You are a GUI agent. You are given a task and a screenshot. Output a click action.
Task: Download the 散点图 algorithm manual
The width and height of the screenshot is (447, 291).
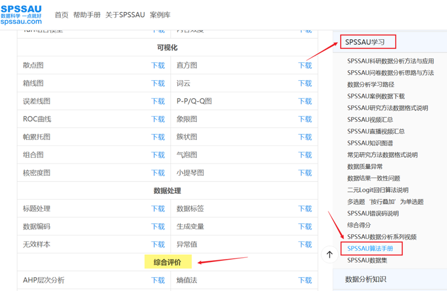158,66
